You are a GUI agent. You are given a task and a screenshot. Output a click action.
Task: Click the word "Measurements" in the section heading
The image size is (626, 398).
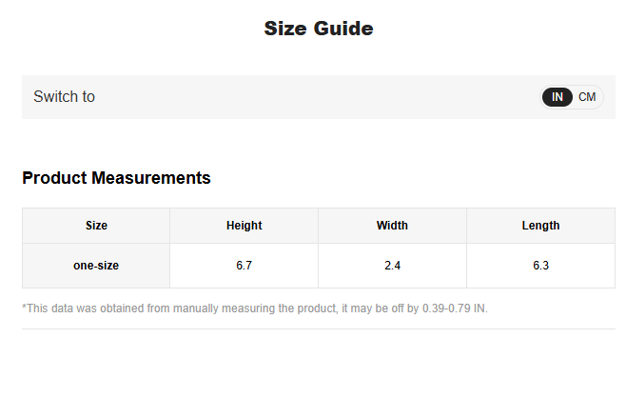pyautogui.click(x=153, y=178)
